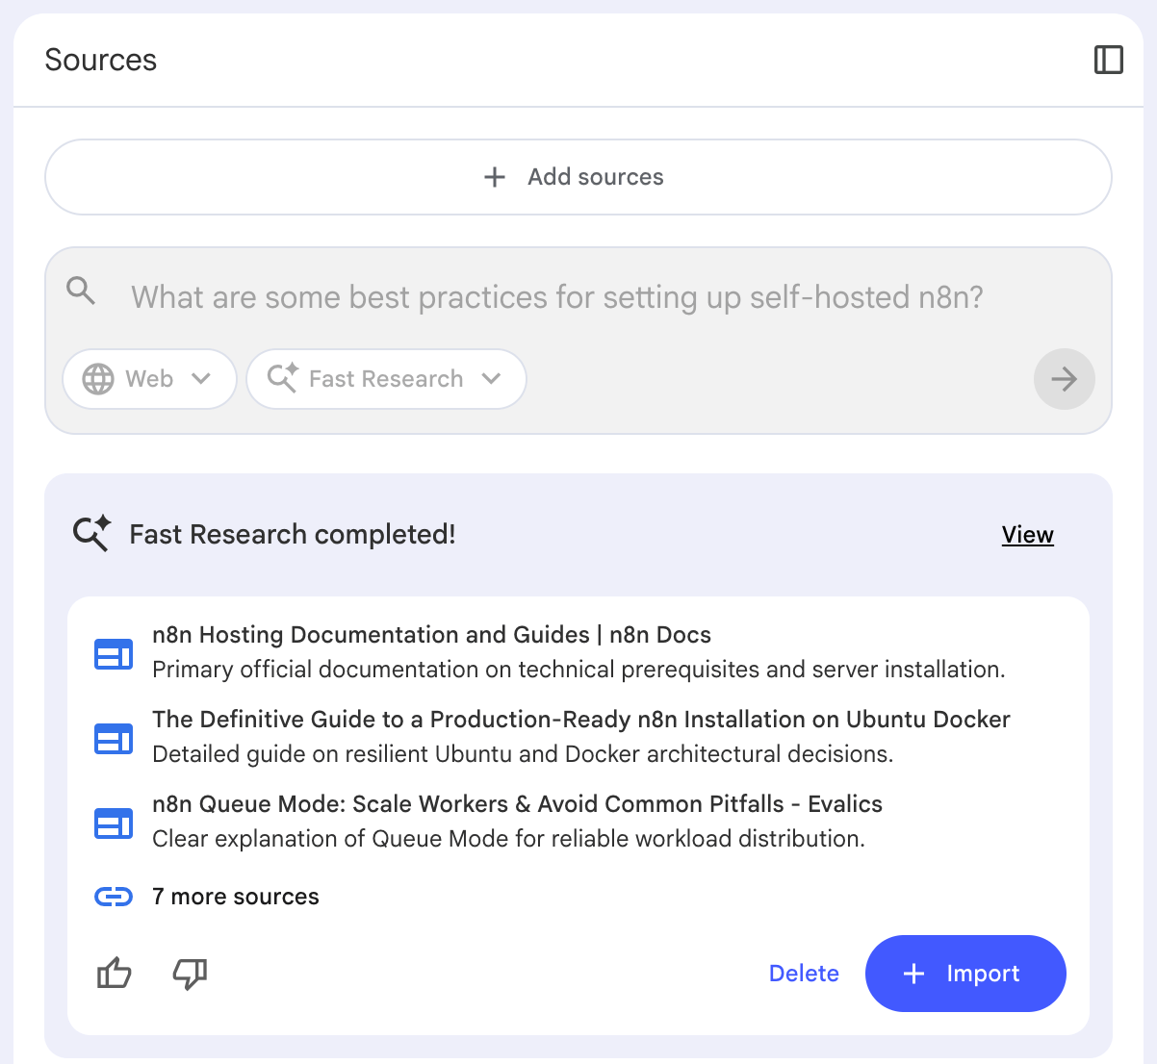Expand the 7 more sources entry
The image size is (1157, 1064).
pyautogui.click(x=235, y=897)
